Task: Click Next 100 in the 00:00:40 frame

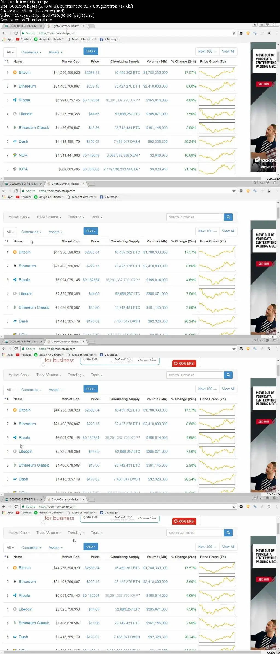Action: [207, 51]
